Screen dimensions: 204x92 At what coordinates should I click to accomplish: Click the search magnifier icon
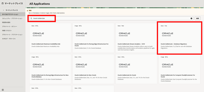coord(31,18)
